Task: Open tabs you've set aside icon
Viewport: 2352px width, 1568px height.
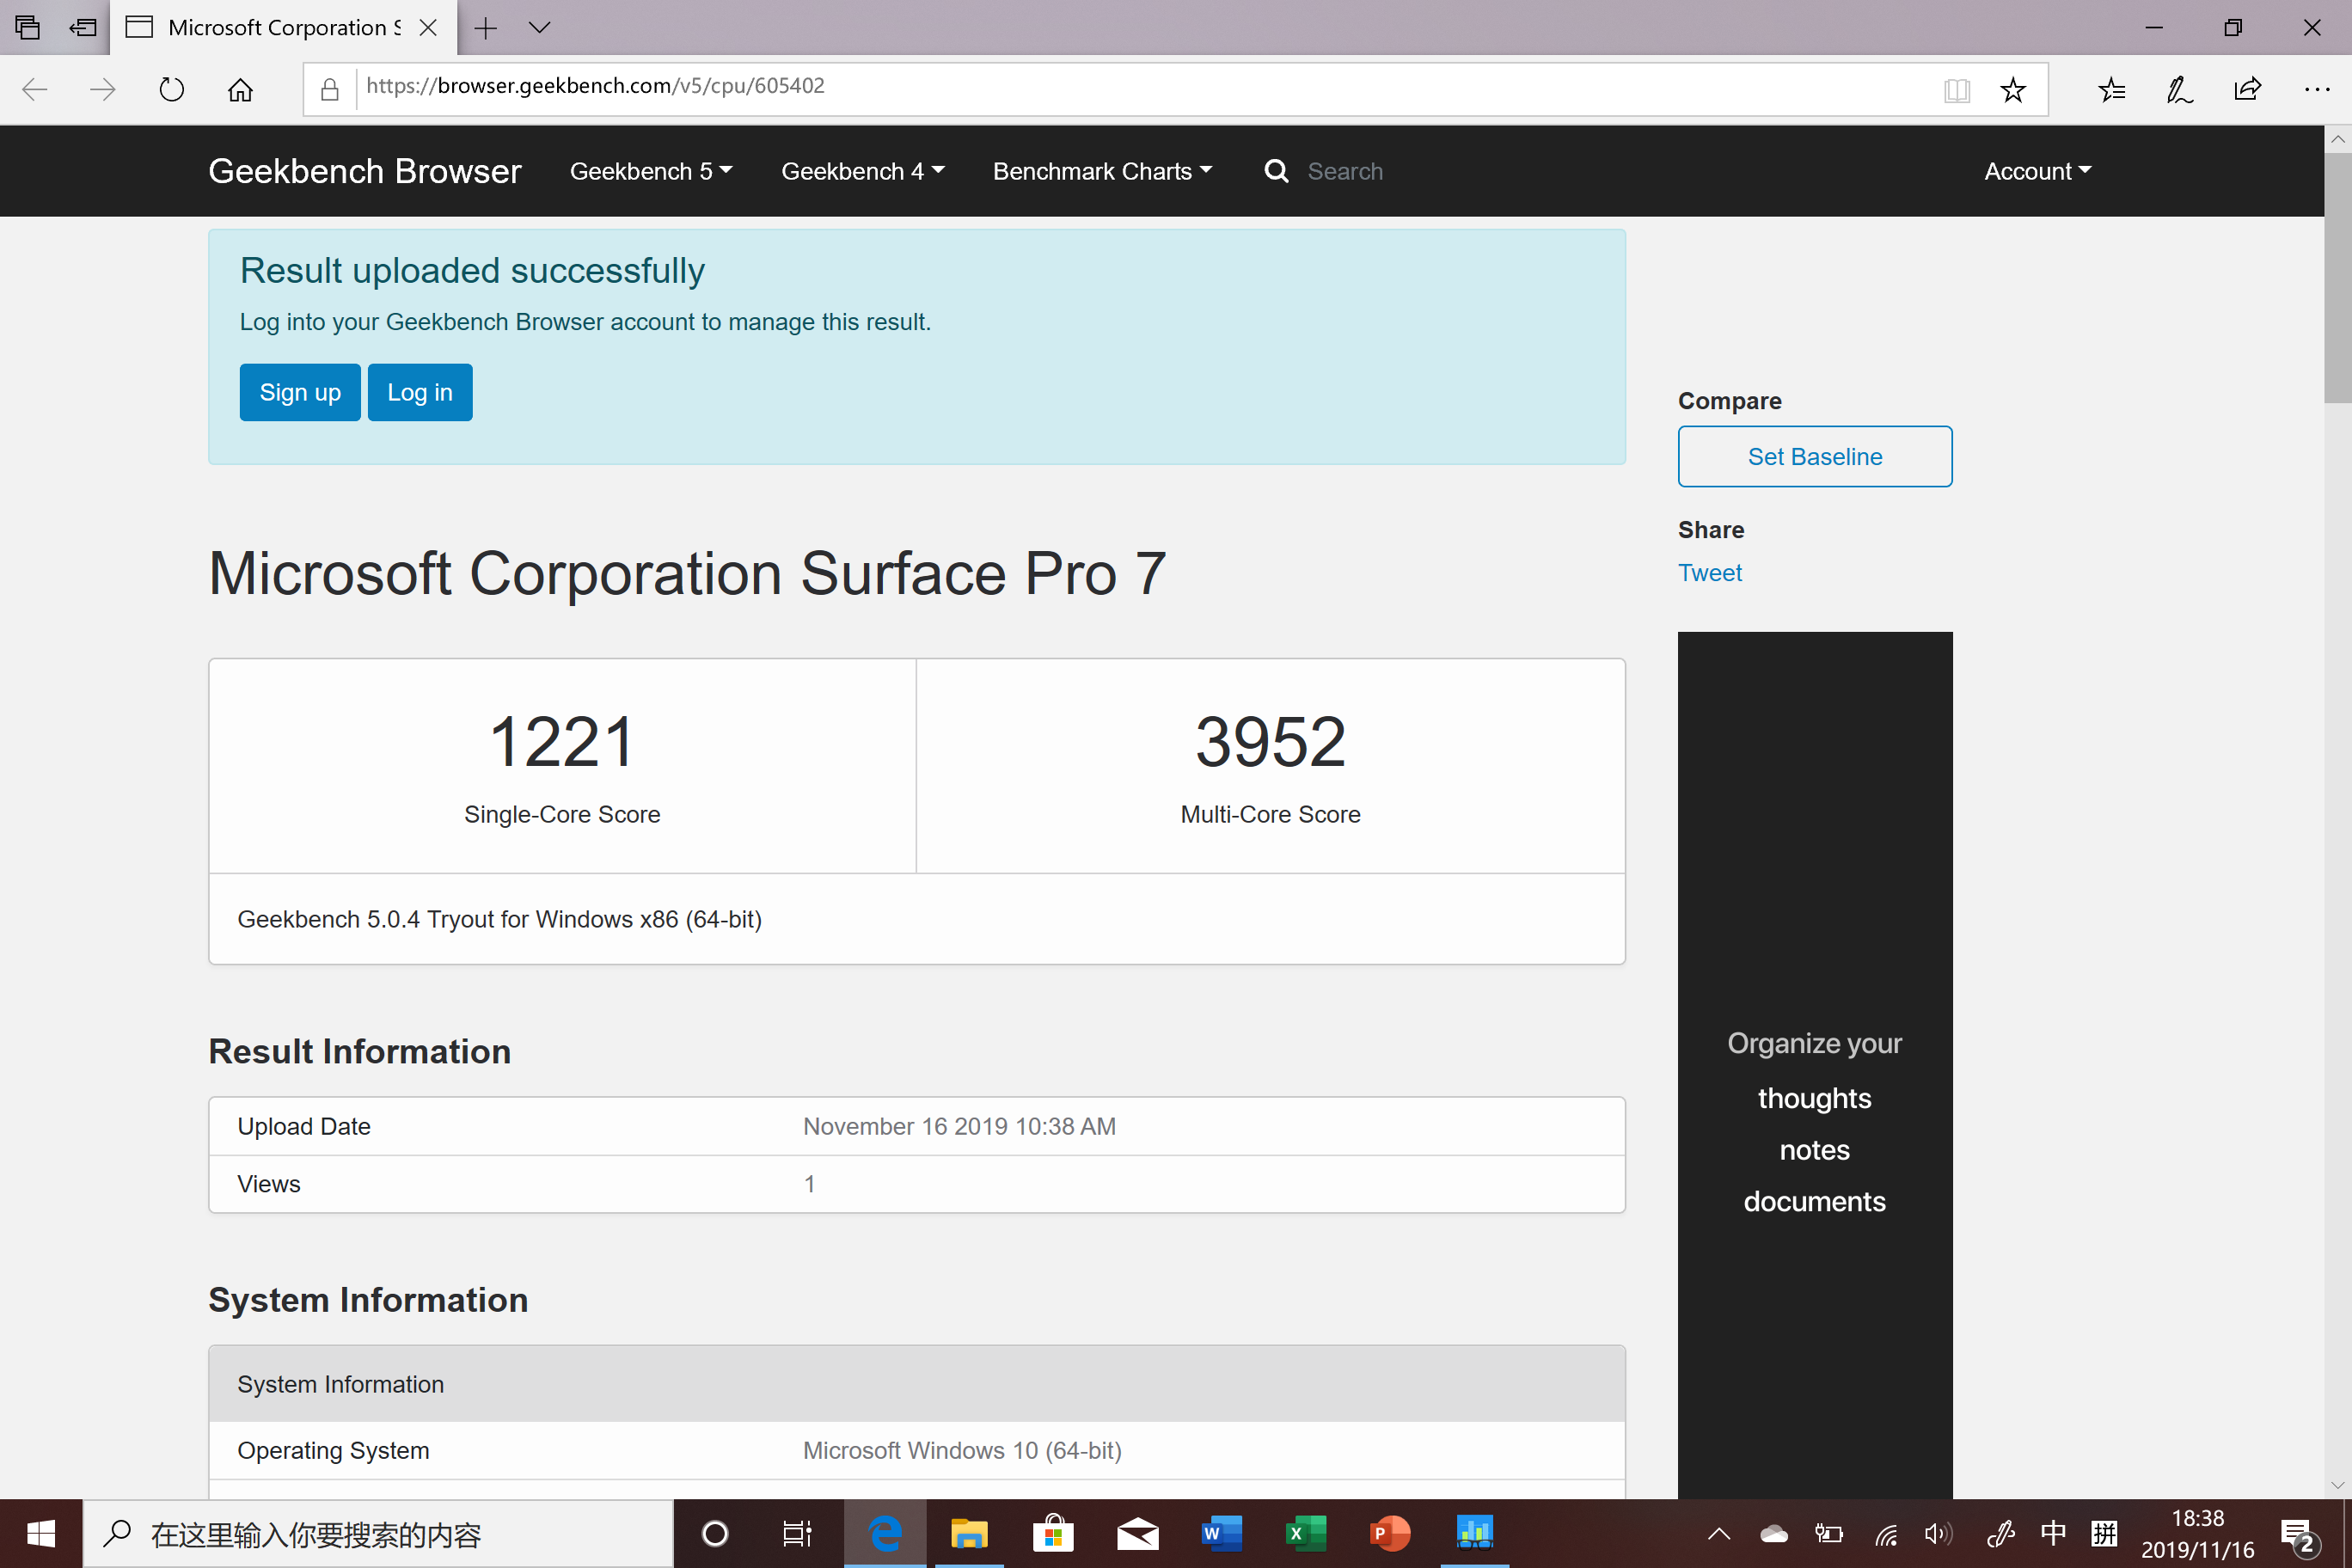Action: [28, 27]
